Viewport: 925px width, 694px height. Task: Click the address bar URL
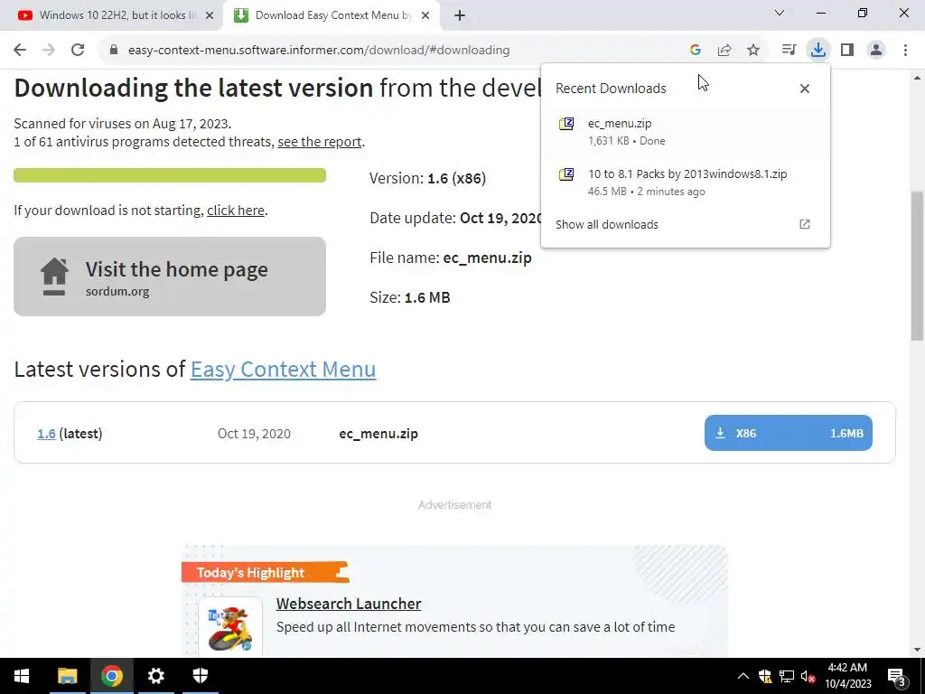click(x=319, y=51)
